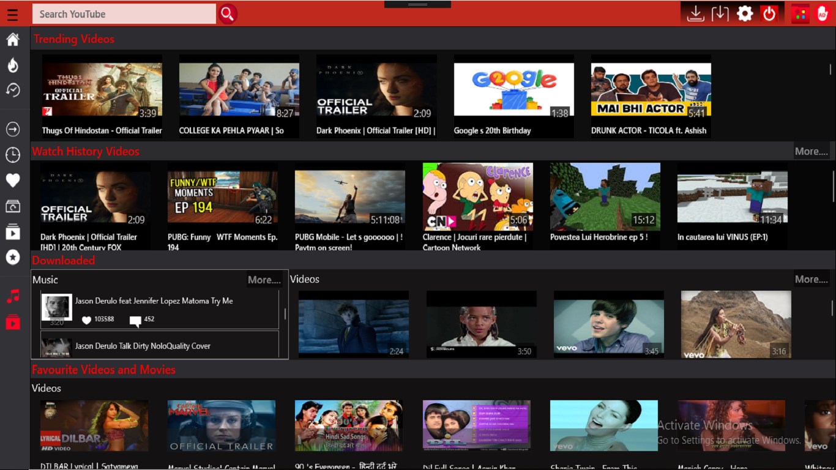Viewport: 836px width, 470px height.
Task: Open favourites via the sidebar heart icon
Action: [x=13, y=180]
